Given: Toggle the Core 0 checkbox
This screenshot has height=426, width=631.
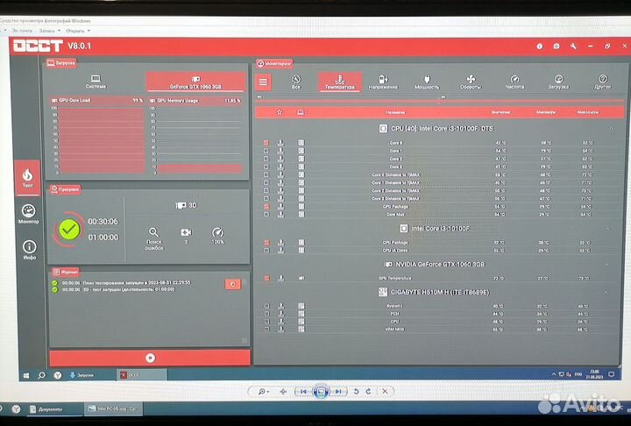Looking at the screenshot, I should point(266,143).
